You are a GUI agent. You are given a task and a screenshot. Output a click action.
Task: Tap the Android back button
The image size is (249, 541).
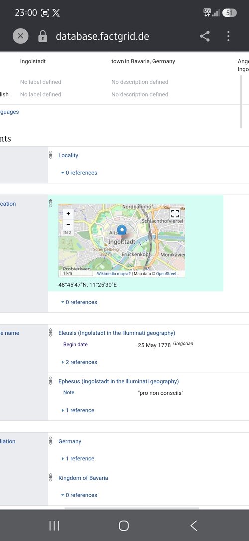pos(194,526)
